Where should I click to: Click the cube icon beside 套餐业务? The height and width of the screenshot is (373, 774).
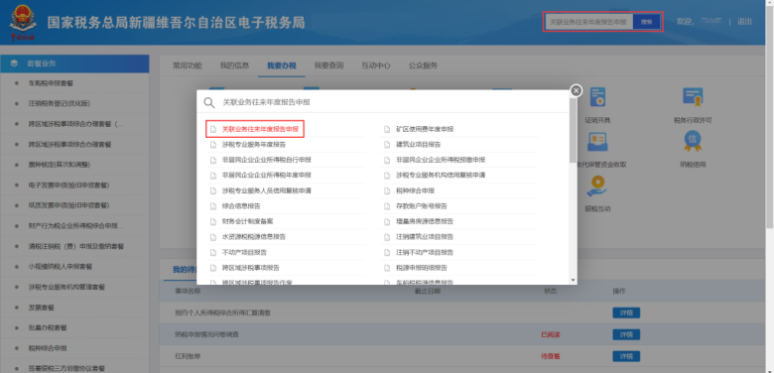pyautogui.click(x=14, y=63)
